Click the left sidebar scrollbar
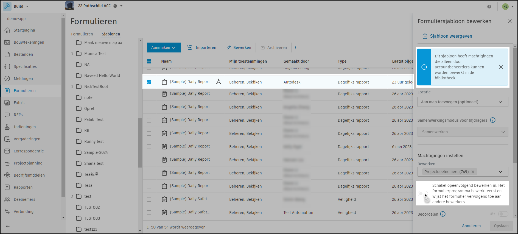The height and width of the screenshot is (234, 518). (x=63, y=107)
